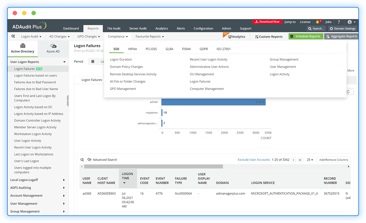Image resolution: width=366 pixels, height=223 pixels.
Task: Open the GPO Changes dropdown menu
Action: pyautogui.click(x=88, y=37)
